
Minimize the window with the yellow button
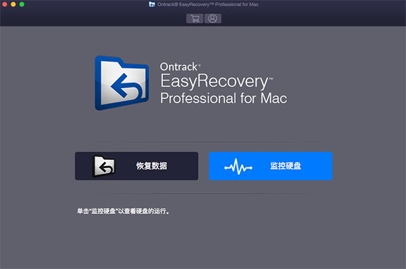coord(14,5)
